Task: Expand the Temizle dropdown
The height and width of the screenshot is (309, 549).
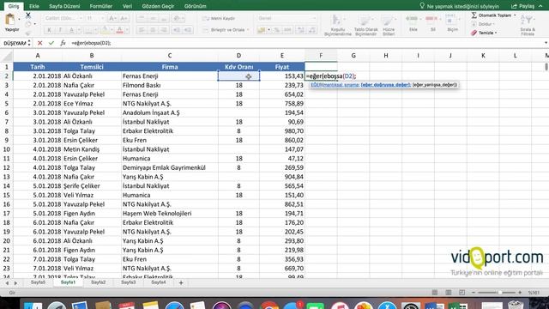Action: (496, 33)
